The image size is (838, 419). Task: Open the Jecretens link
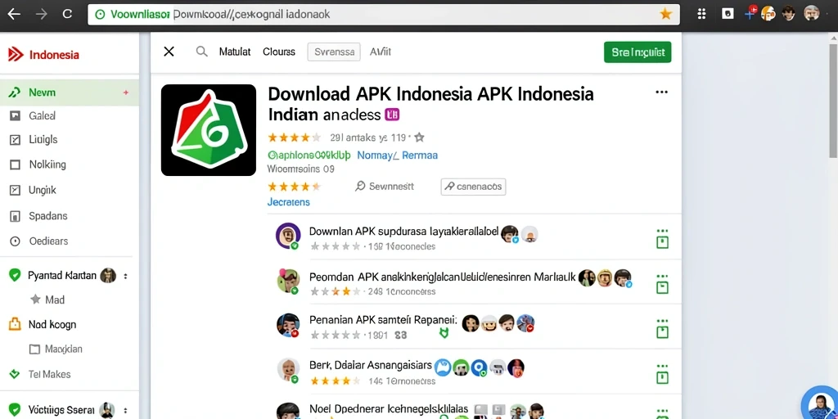tap(289, 203)
